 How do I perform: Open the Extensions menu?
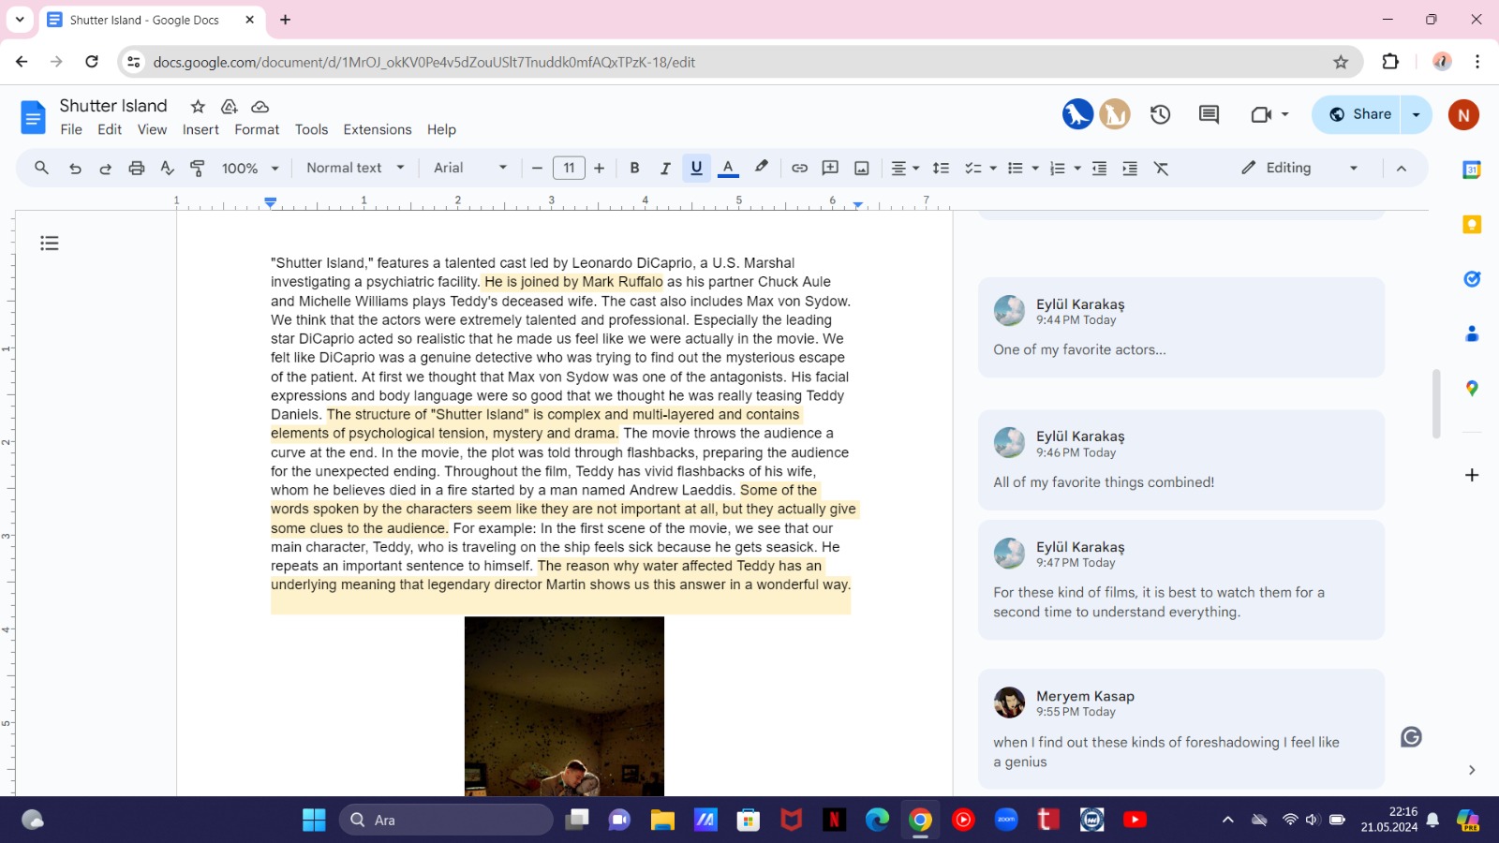point(378,129)
